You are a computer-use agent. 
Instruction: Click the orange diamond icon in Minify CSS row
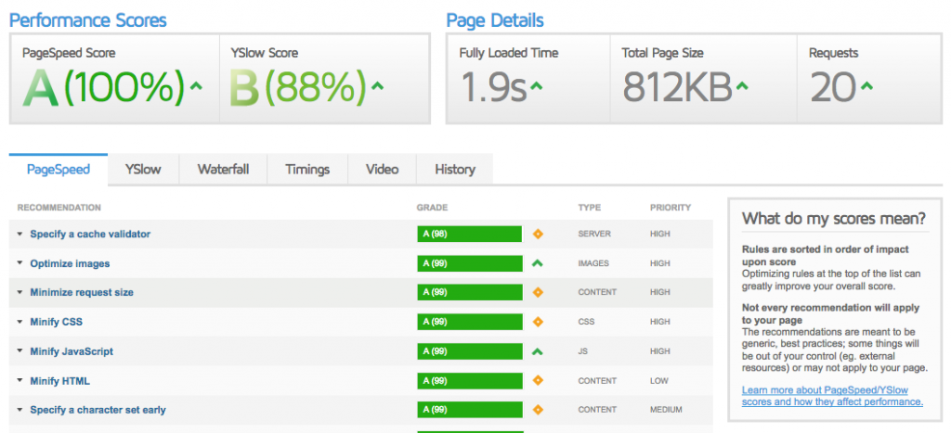click(538, 323)
